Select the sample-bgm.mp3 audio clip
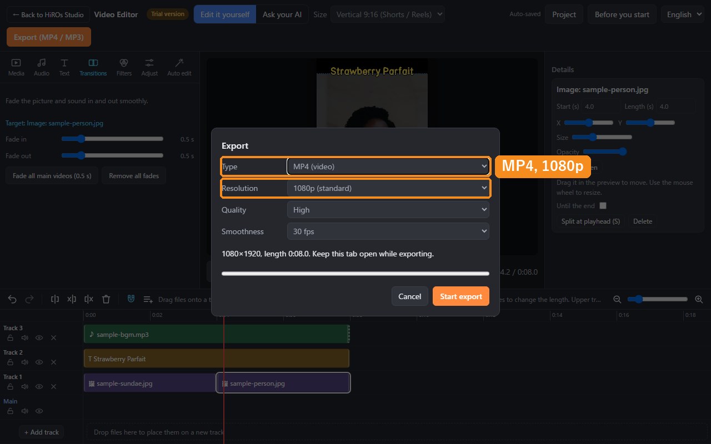 [216, 335]
